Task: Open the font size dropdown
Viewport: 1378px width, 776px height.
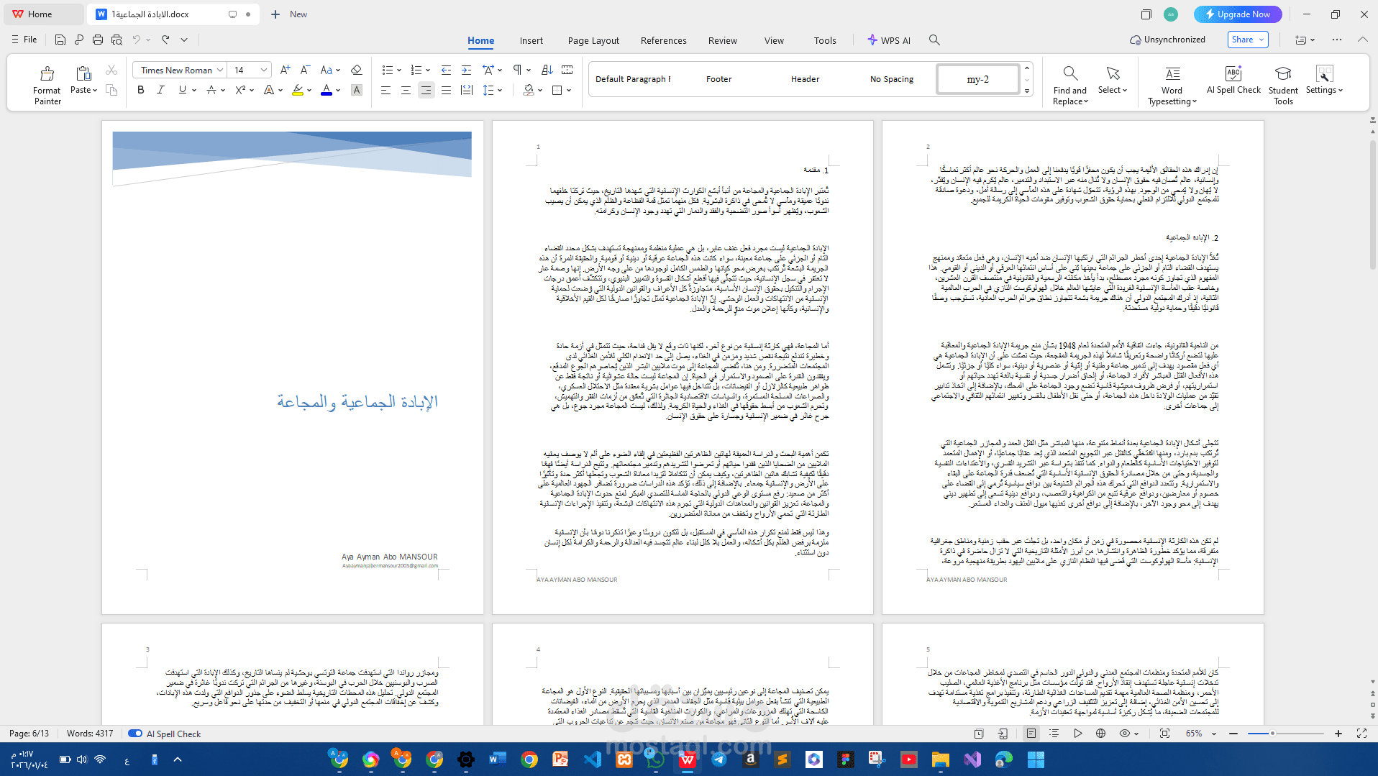Action: coord(264,70)
